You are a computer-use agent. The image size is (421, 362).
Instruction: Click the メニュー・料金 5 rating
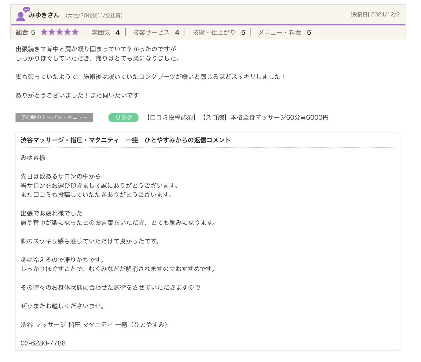coord(285,32)
